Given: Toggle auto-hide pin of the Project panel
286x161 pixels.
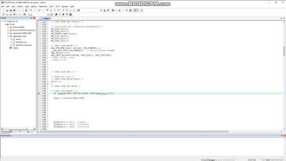Looking at the screenshot, I should pyautogui.click(x=32, y=18).
